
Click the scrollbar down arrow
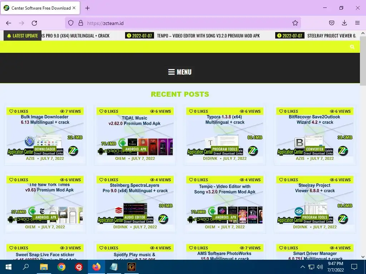pos(363,257)
